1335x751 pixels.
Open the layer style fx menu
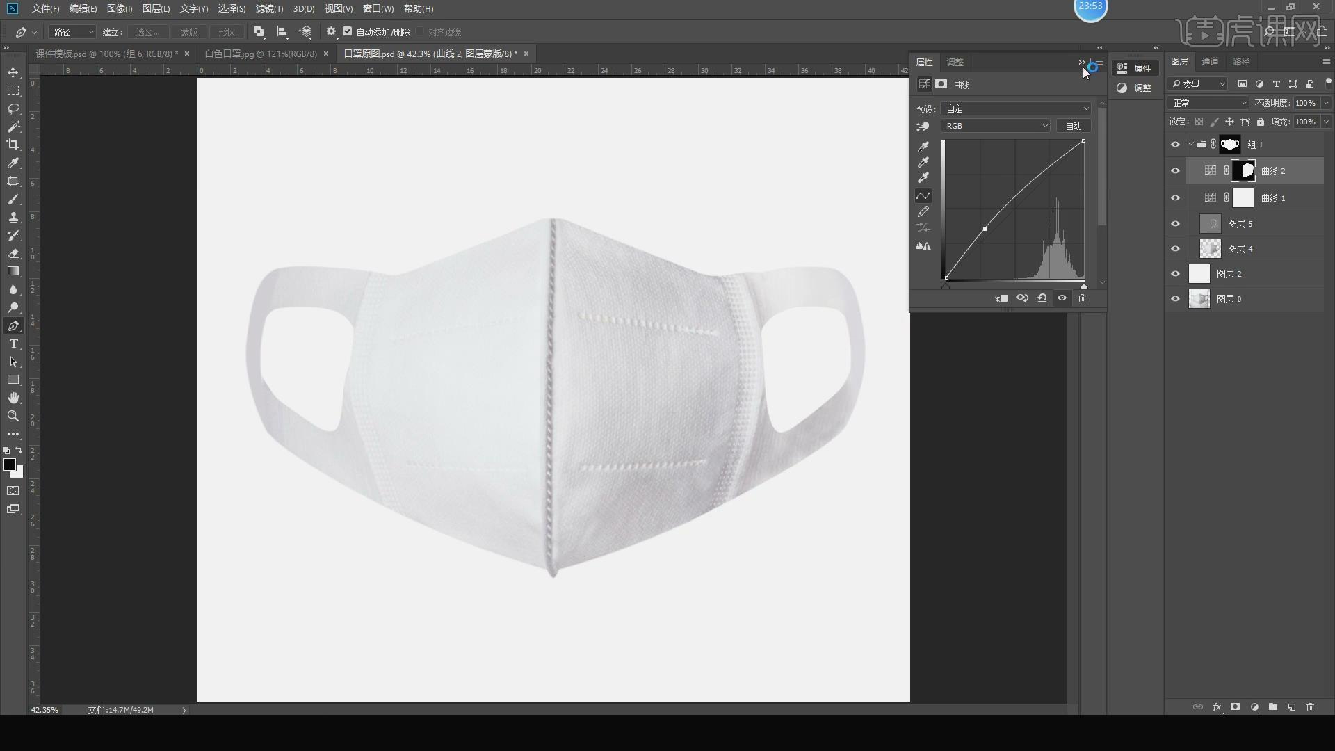[1217, 707]
